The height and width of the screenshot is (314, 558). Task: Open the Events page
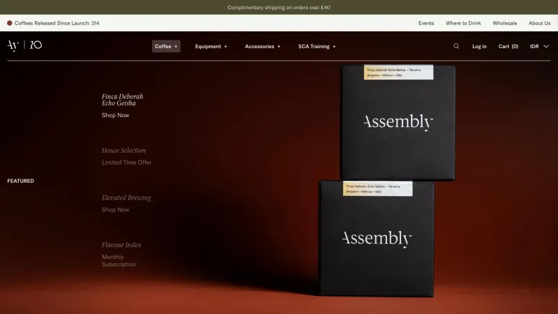coord(426,23)
